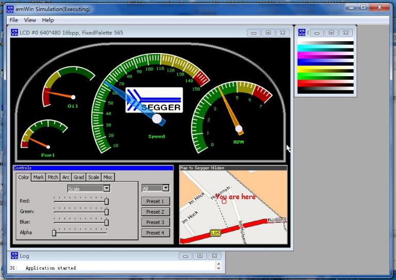Click the LCD #0 window's emWin icon
Screen dimensions: 396x280
15,32
